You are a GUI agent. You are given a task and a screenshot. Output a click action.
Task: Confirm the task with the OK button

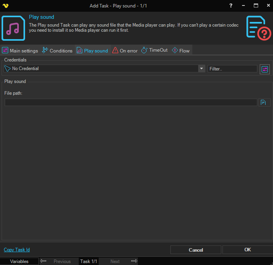click(x=247, y=250)
